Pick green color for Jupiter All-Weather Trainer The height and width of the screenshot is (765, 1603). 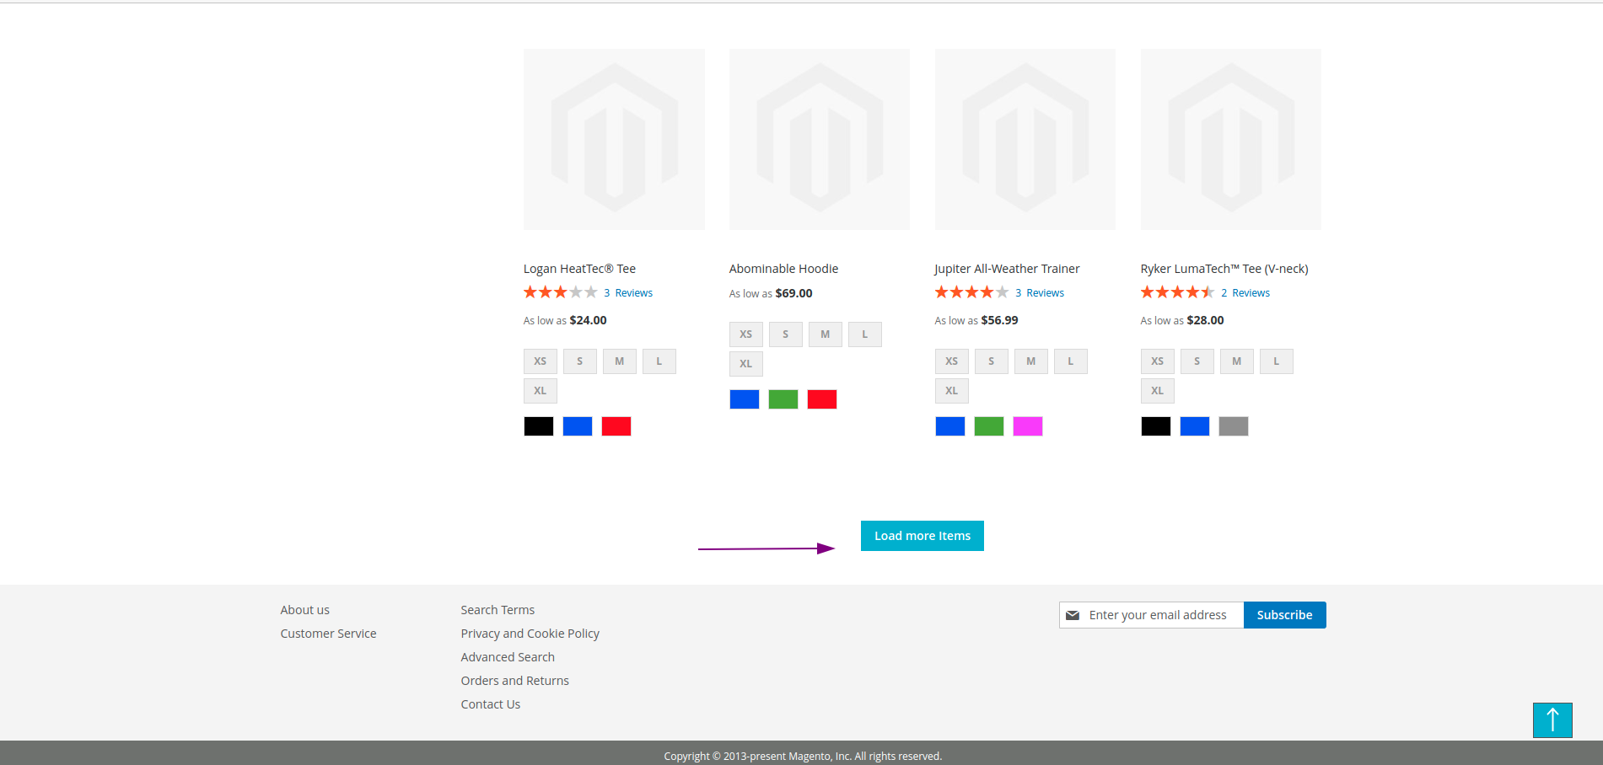click(x=989, y=426)
